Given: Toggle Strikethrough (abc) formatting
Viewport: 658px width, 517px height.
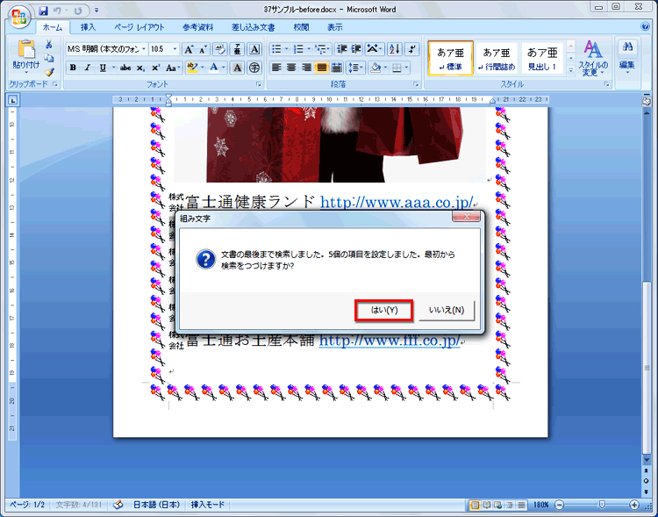Looking at the screenshot, I should tap(125, 68).
